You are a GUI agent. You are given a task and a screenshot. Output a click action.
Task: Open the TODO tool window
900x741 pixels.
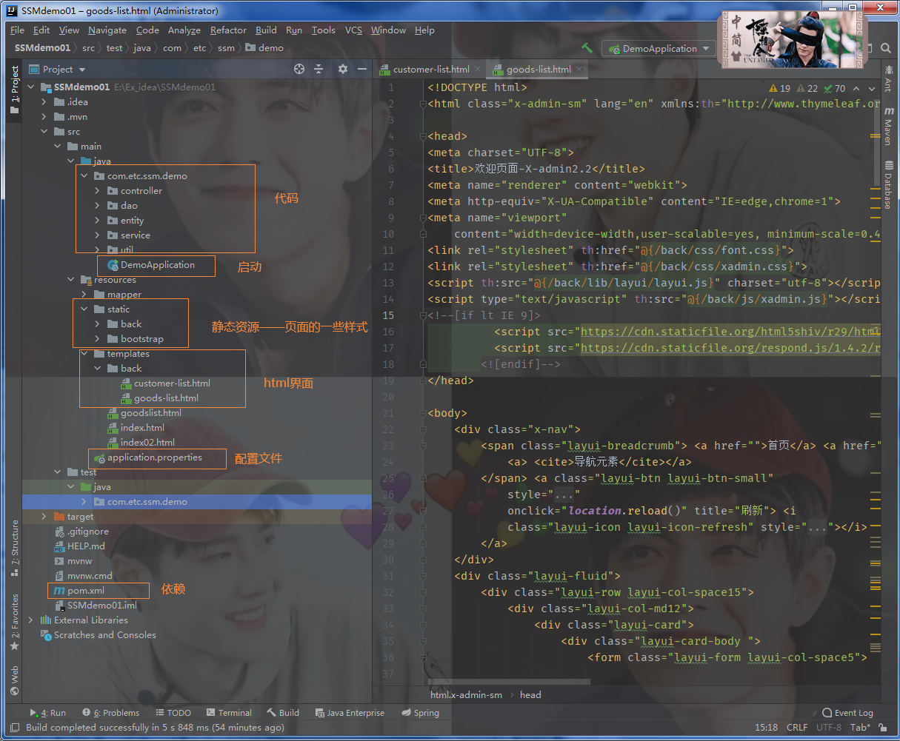coord(172,713)
